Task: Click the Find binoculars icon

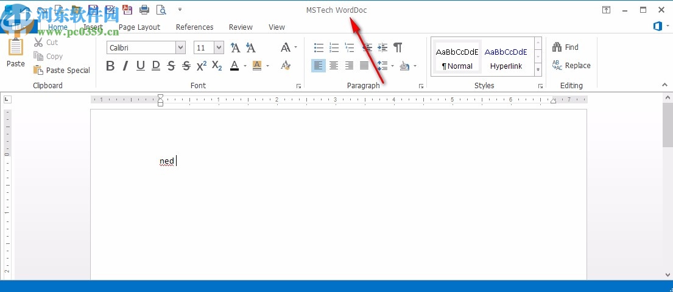Action: [557, 47]
